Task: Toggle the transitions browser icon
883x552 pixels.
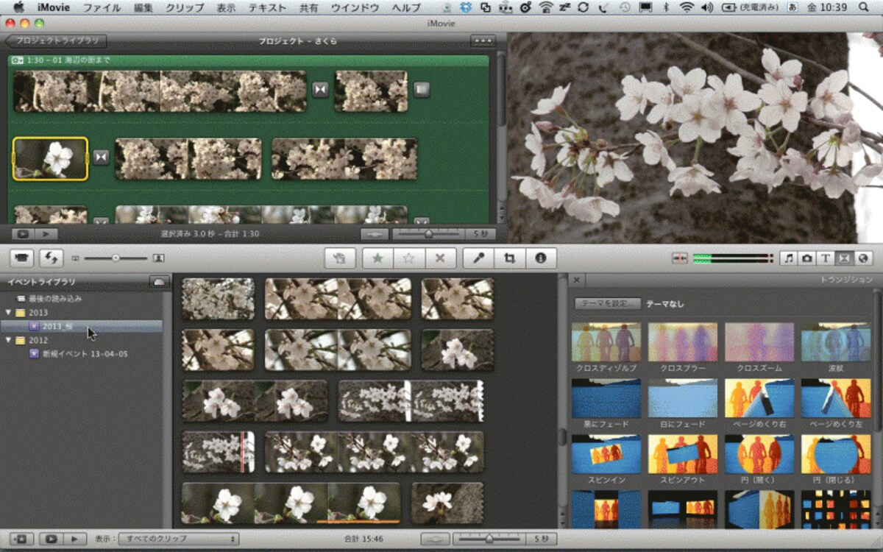Action: 844,258
